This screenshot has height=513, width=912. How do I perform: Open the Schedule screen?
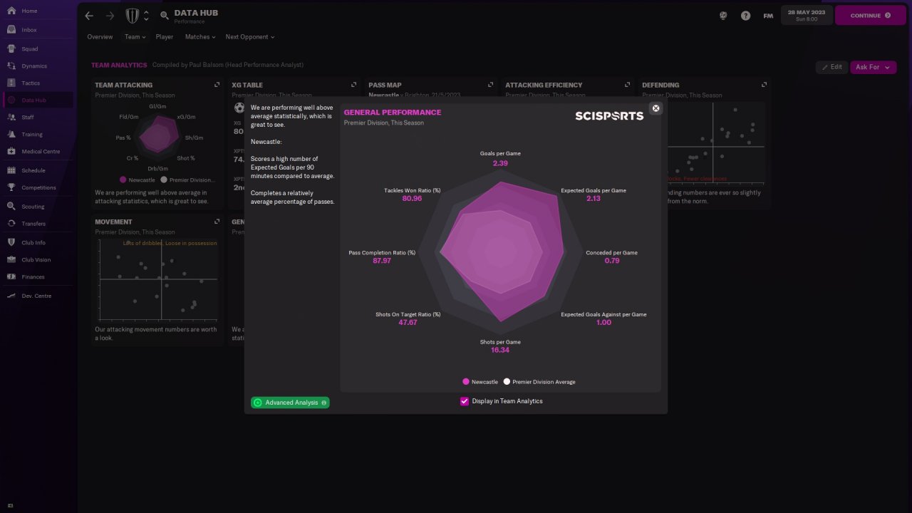(x=36, y=171)
